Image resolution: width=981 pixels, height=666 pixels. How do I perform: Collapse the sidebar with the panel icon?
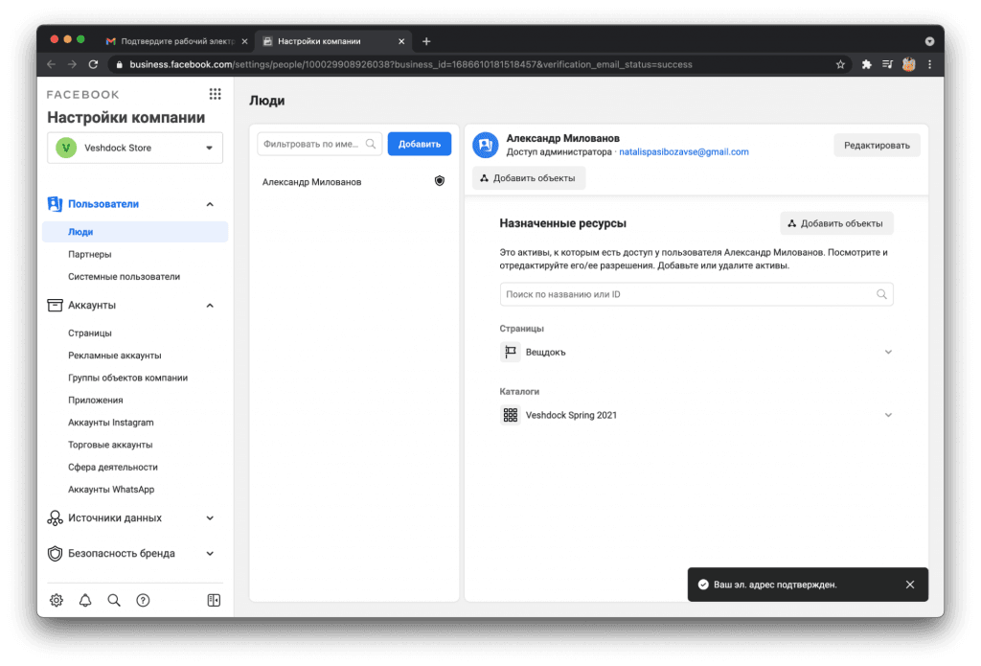coord(214,600)
